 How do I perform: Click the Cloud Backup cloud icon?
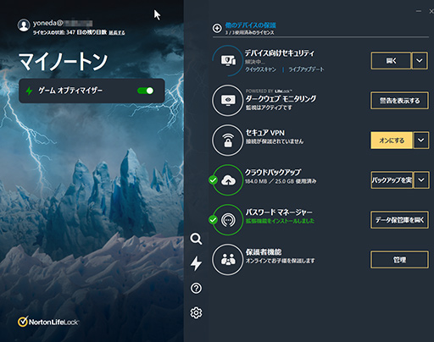(228, 180)
